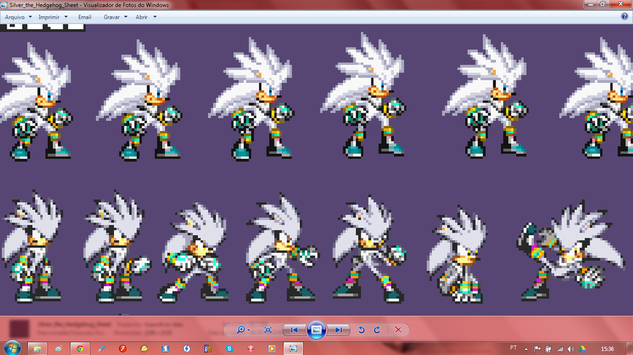The width and height of the screenshot is (633, 355).
Task: Open the blue feather taskbar icon
Action: click(x=101, y=349)
